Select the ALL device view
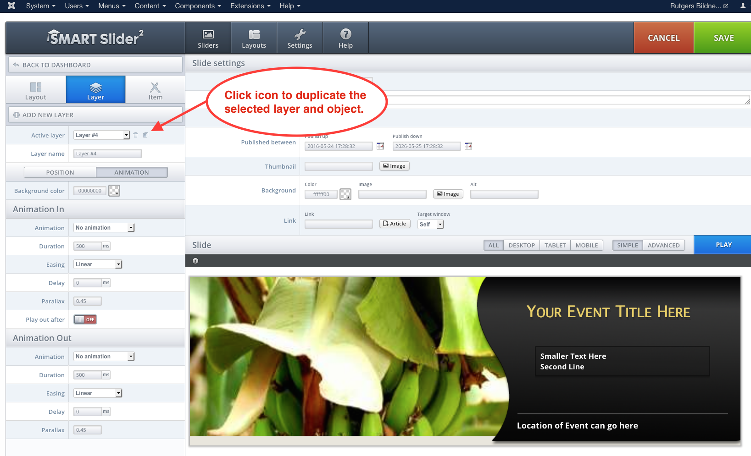Viewport: 751px width, 456px height. point(494,245)
